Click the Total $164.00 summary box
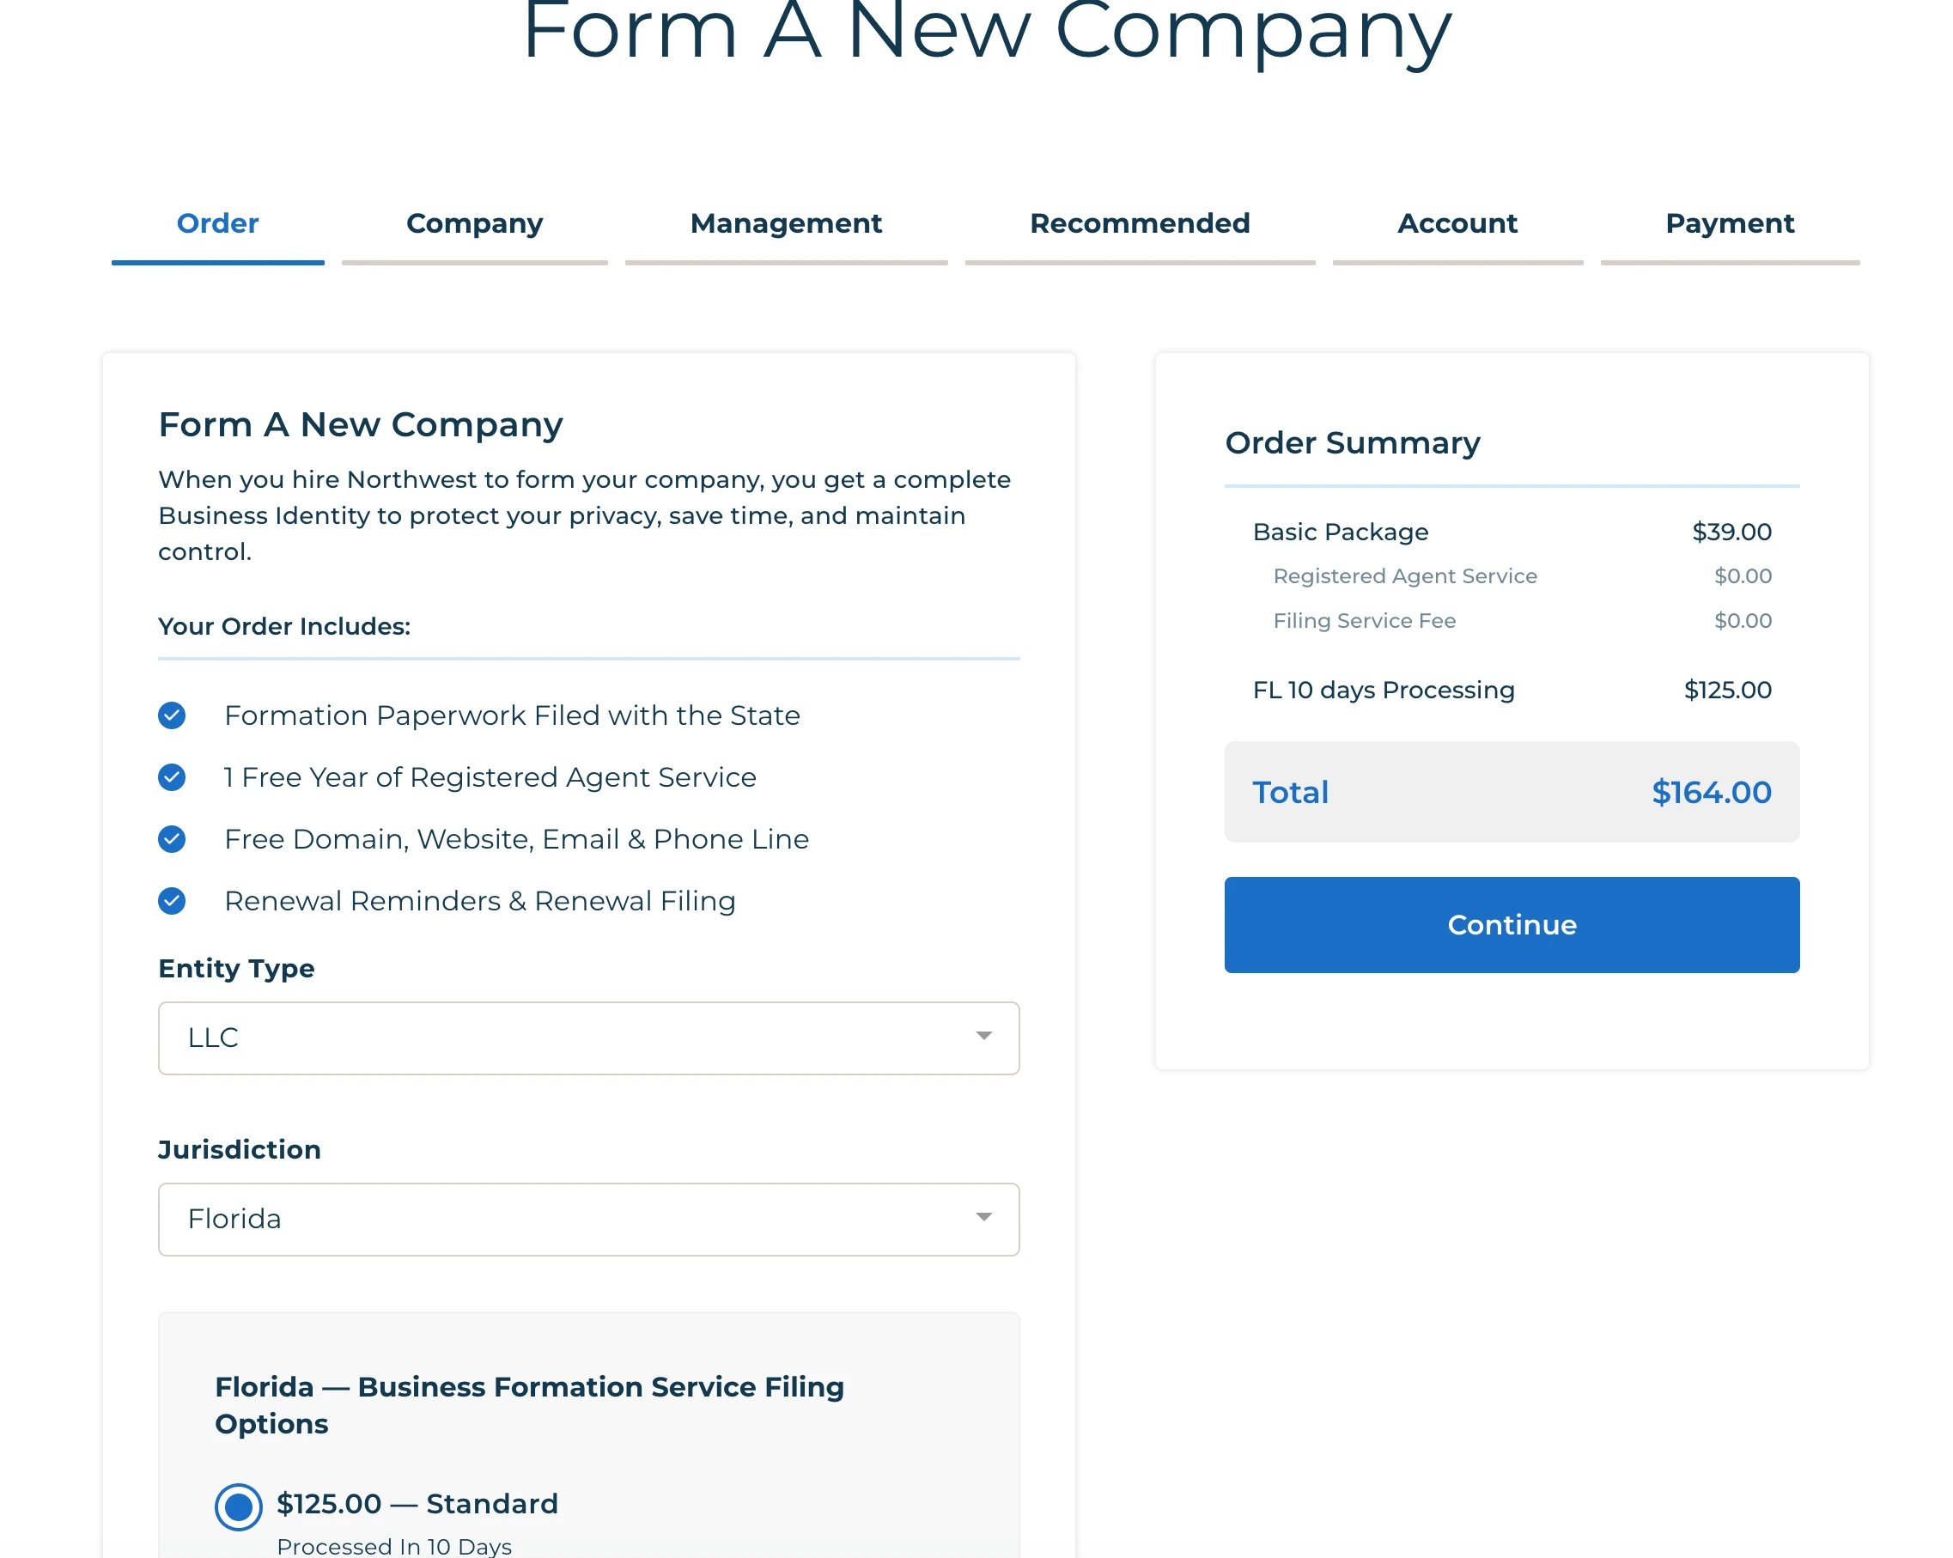Viewport: 1953px width, 1558px height. pos(1511,793)
